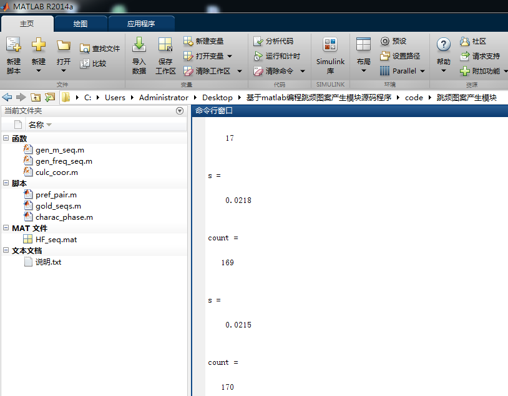Select gen_m_seq.m file
Viewport: 508px width, 396px height.
pos(60,150)
